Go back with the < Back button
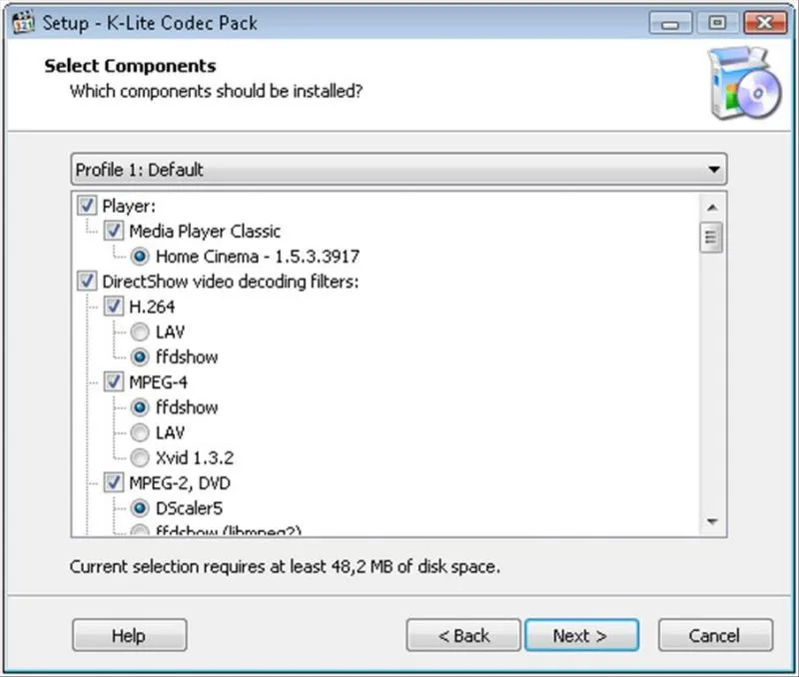This screenshot has height=677, width=799. click(463, 635)
